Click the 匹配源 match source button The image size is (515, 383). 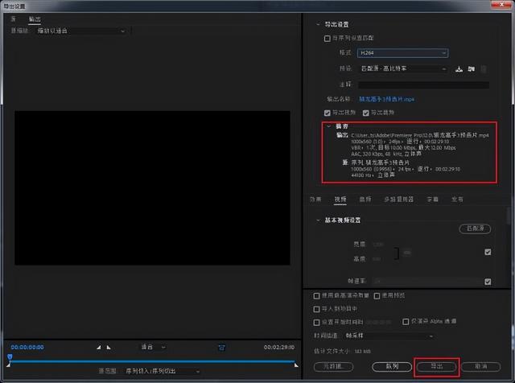tap(475, 229)
